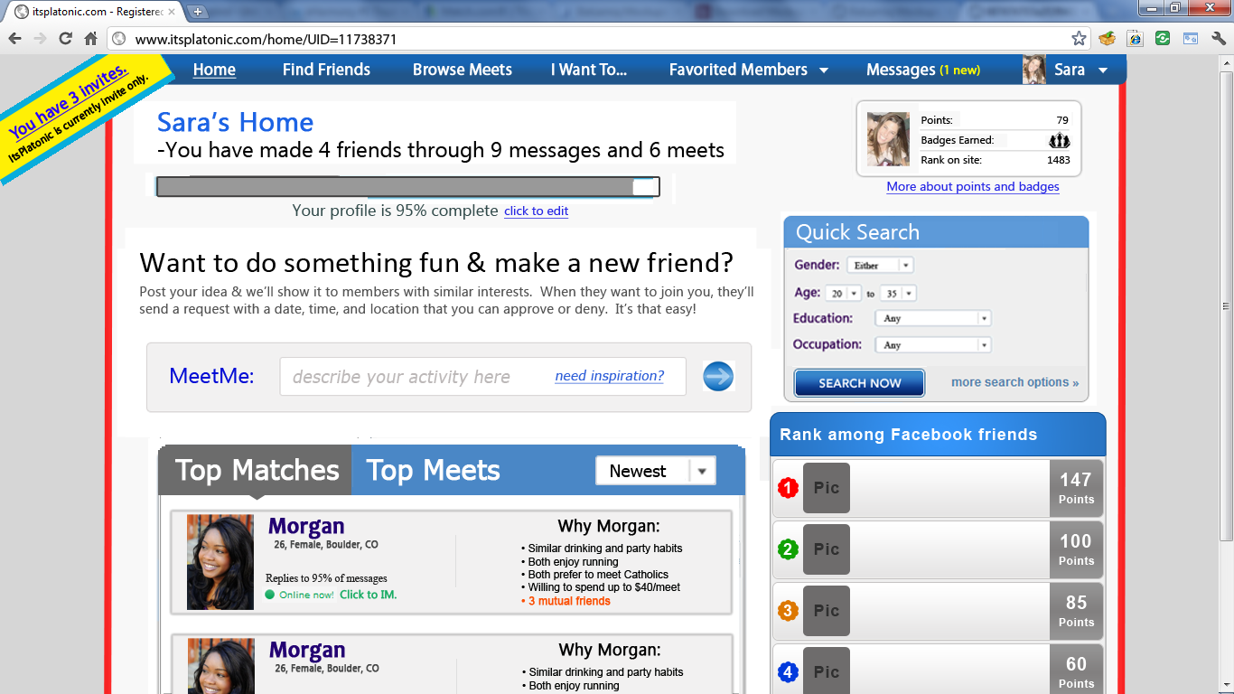This screenshot has height=694, width=1234.
Task: Reload the page with refresh icon
Action: (x=65, y=39)
